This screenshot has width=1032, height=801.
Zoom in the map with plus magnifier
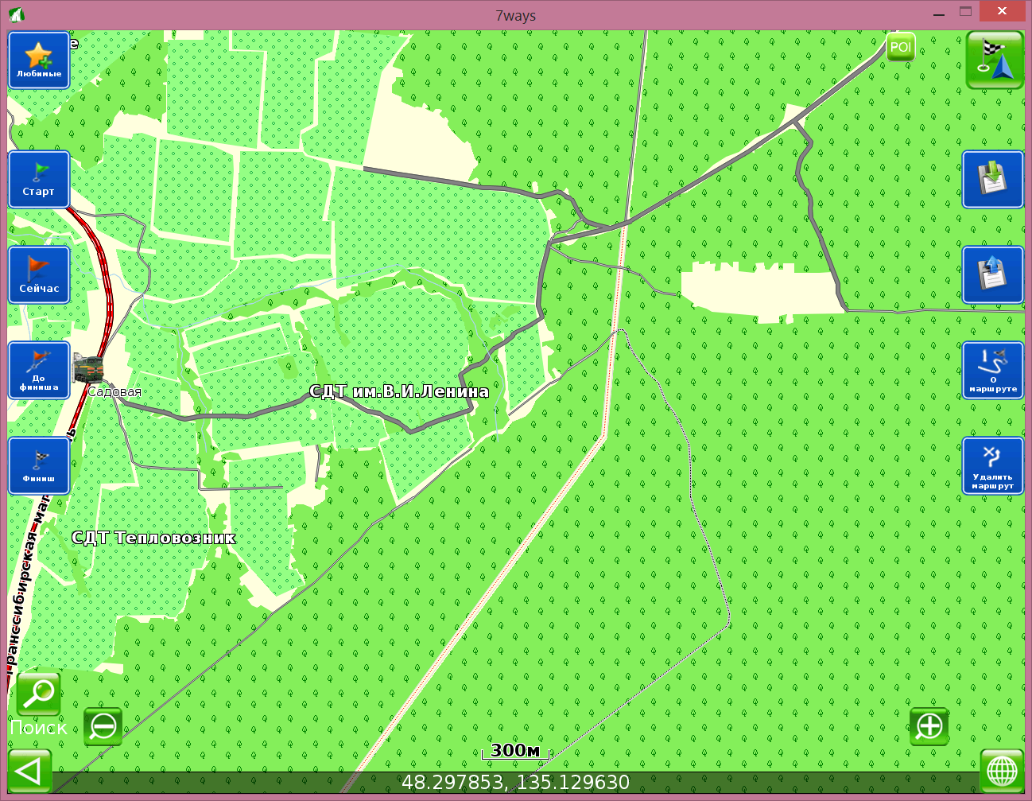(929, 726)
